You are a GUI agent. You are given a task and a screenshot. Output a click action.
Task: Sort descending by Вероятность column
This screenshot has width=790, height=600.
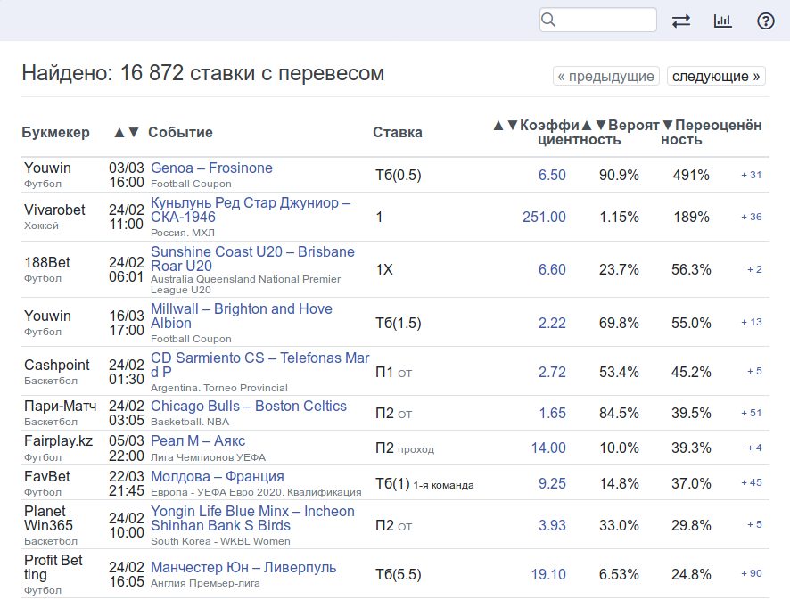pos(603,126)
